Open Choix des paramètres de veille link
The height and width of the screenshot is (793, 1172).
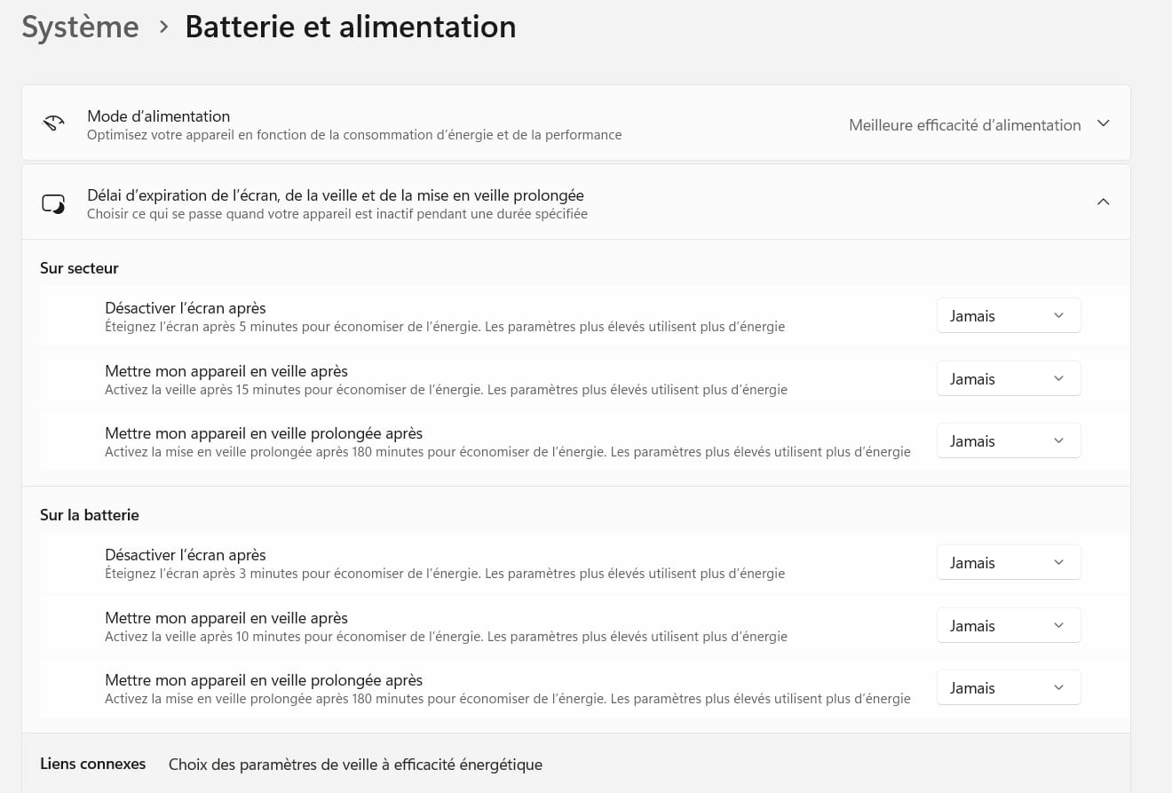coord(355,765)
